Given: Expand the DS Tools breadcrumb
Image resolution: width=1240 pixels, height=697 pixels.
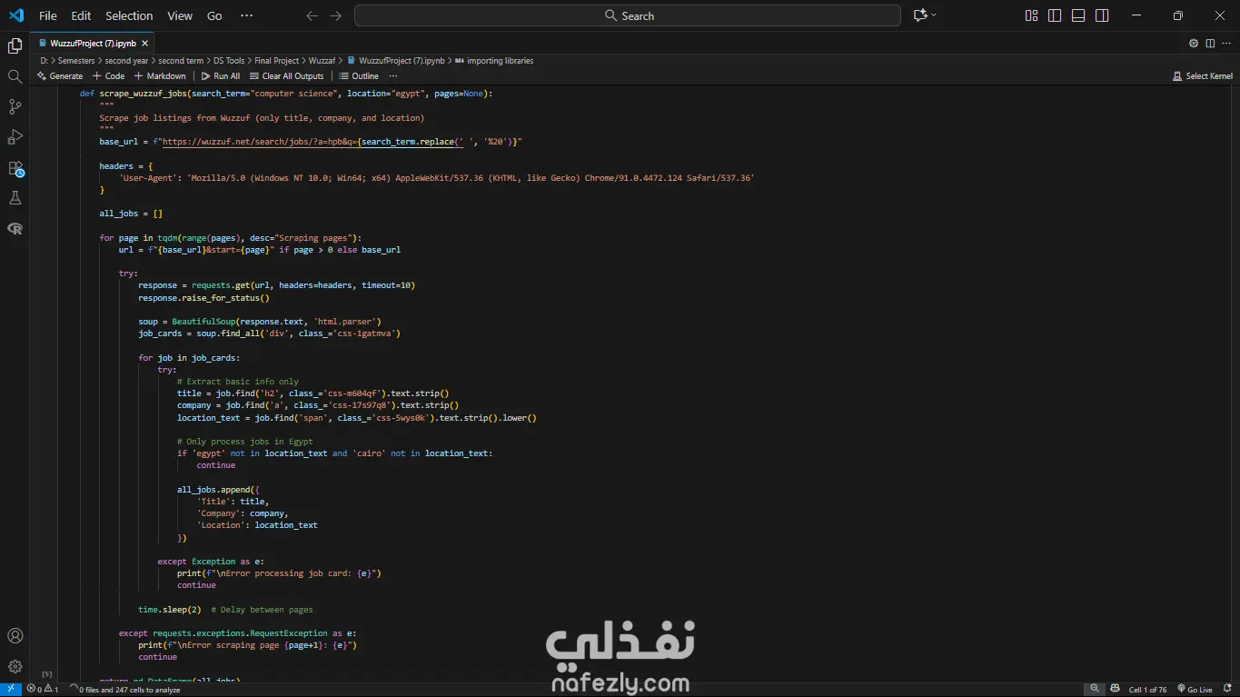Looking at the screenshot, I should [229, 61].
